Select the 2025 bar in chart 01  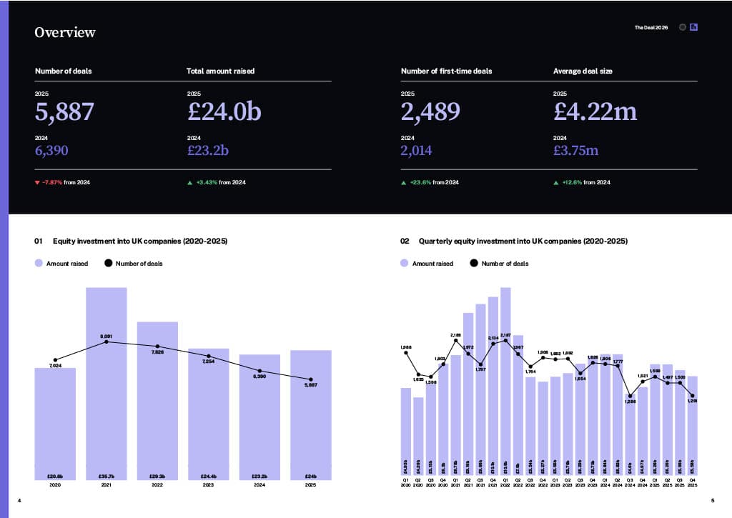311,414
